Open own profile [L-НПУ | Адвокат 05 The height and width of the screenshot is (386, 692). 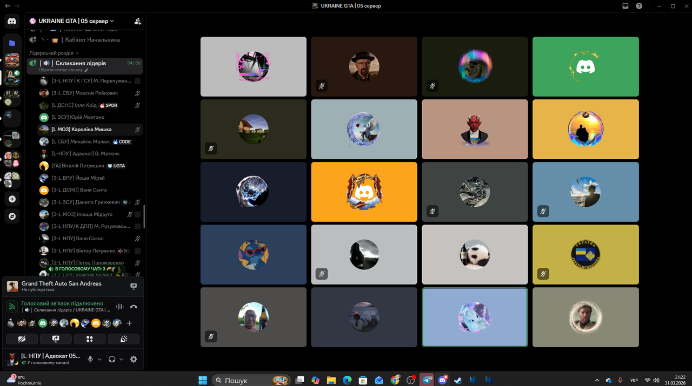point(44,359)
